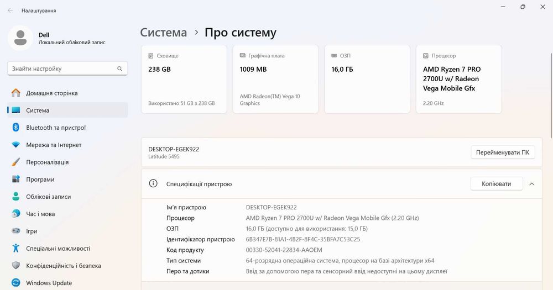This screenshot has height=290, width=553.
Task: Collapse the Специфікації пристрою section chevron
Action: coord(531,184)
